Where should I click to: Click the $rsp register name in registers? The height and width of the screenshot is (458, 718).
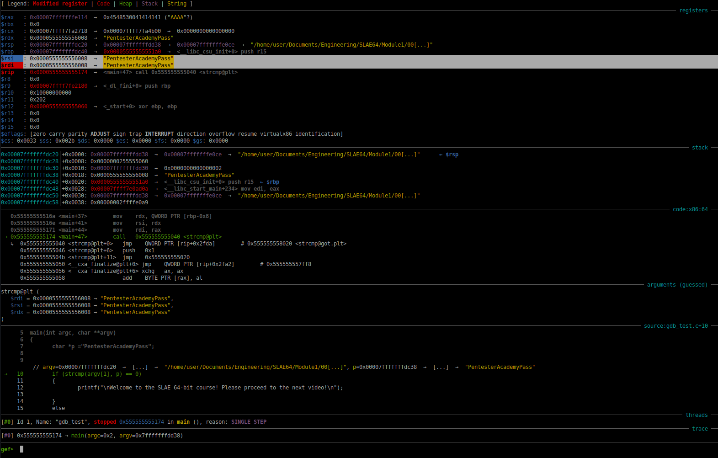point(7,45)
